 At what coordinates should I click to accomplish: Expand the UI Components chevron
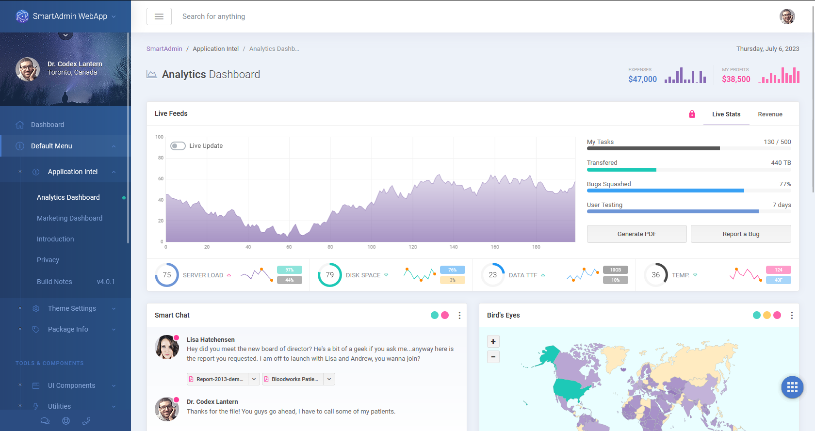(114, 385)
